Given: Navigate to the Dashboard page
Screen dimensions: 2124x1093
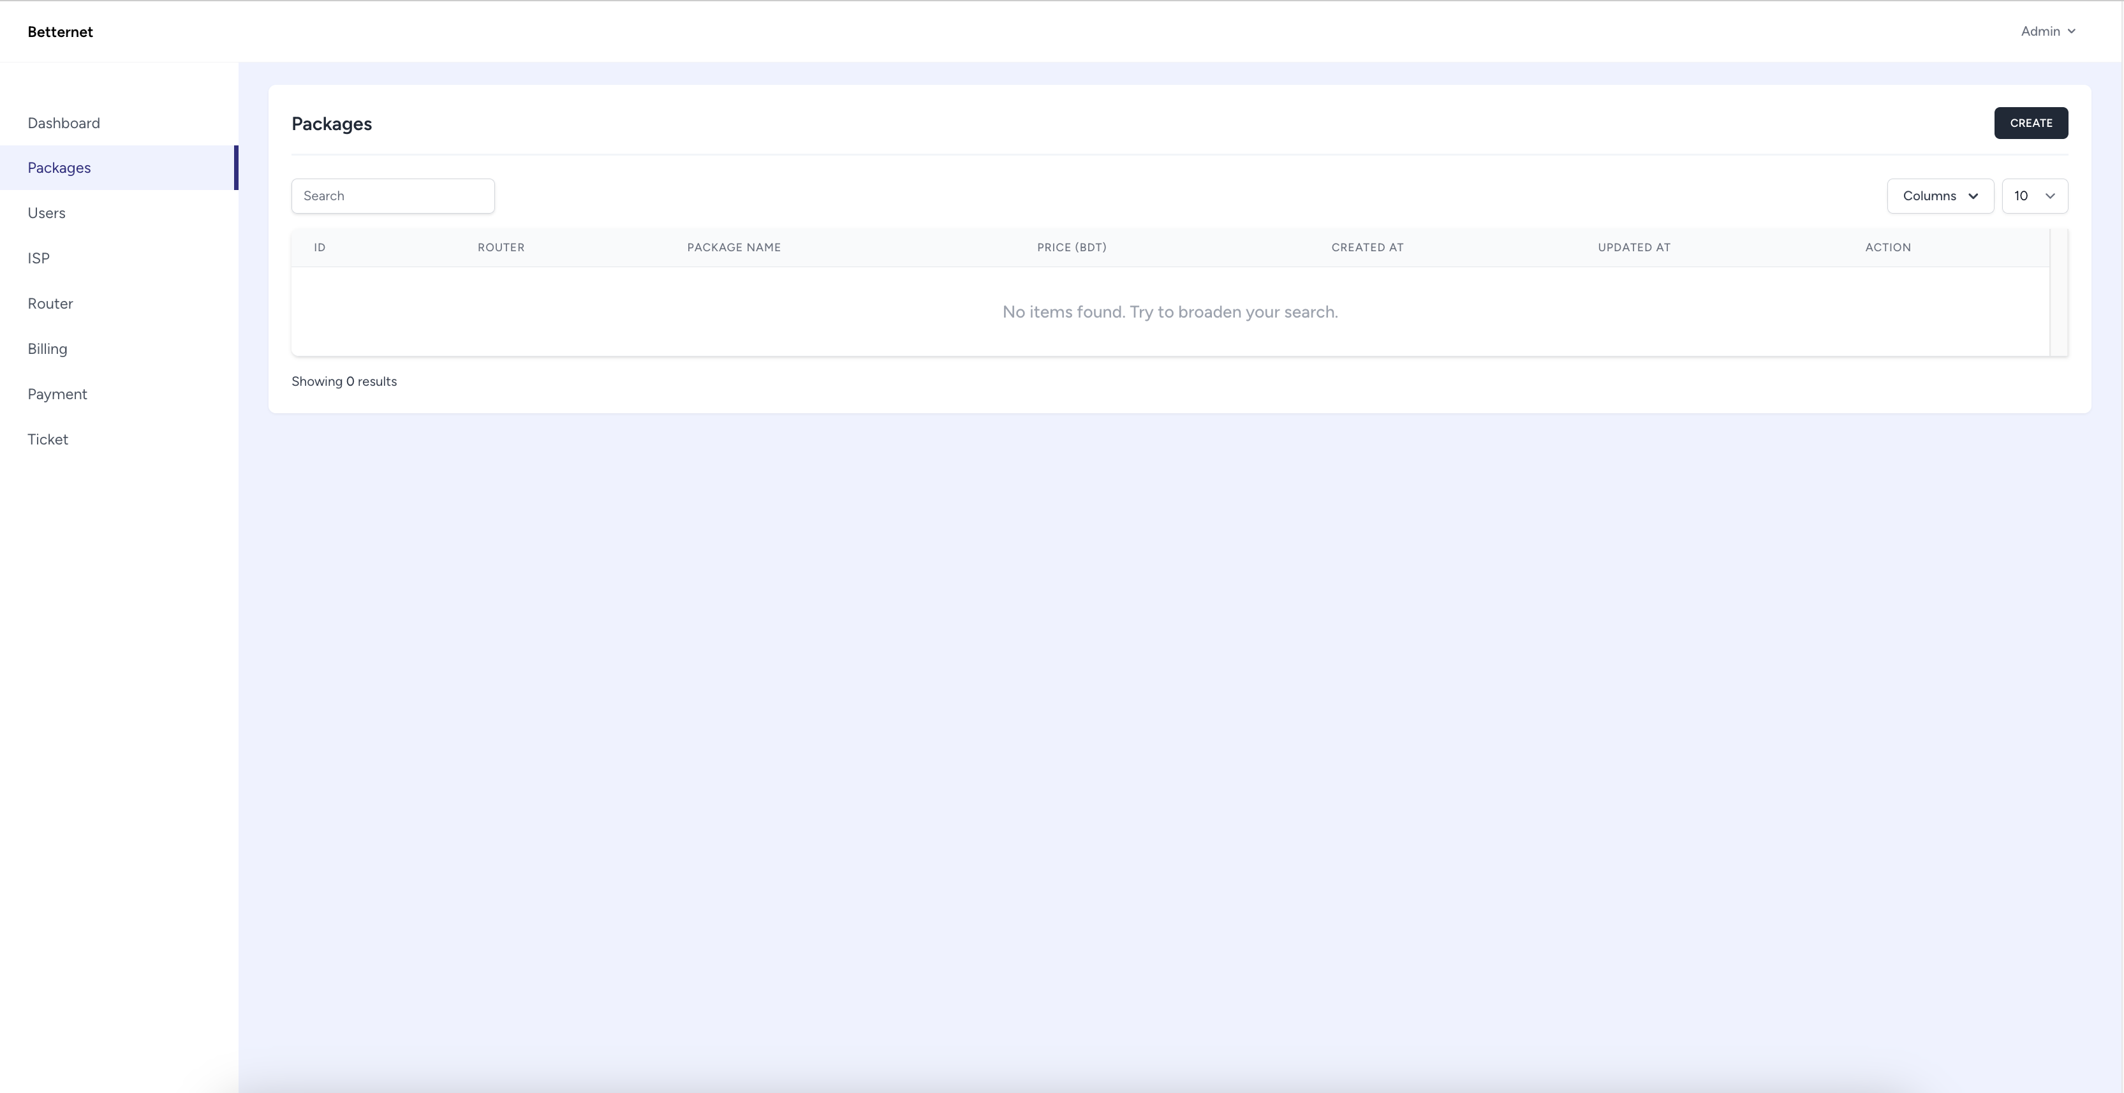Looking at the screenshot, I should 64,123.
